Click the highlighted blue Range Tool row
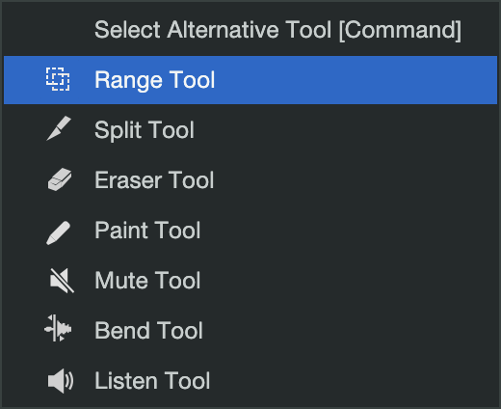This screenshot has height=409, width=501. coord(250,80)
